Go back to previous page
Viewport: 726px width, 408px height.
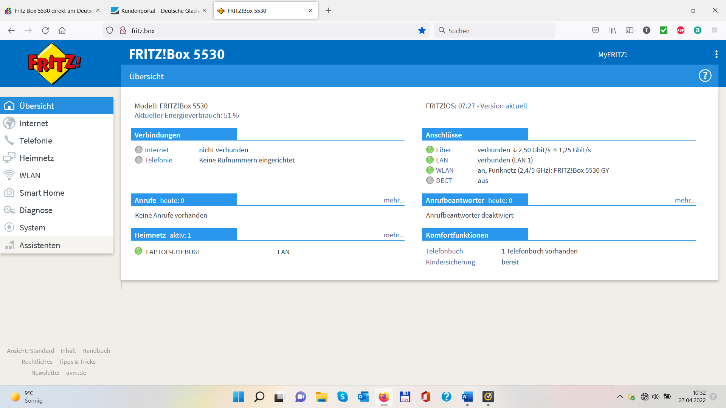coord(11,31)
